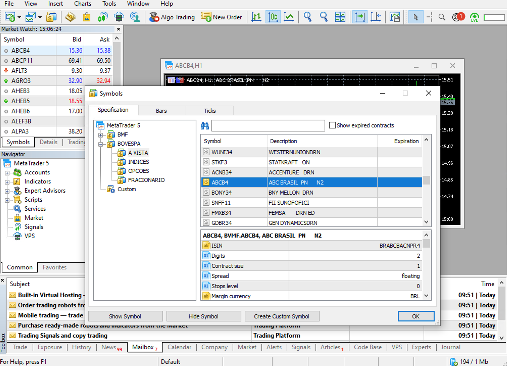Open the Insert menu
The image size is (507, 366).
pyautogui.click(x=56, y=4)
